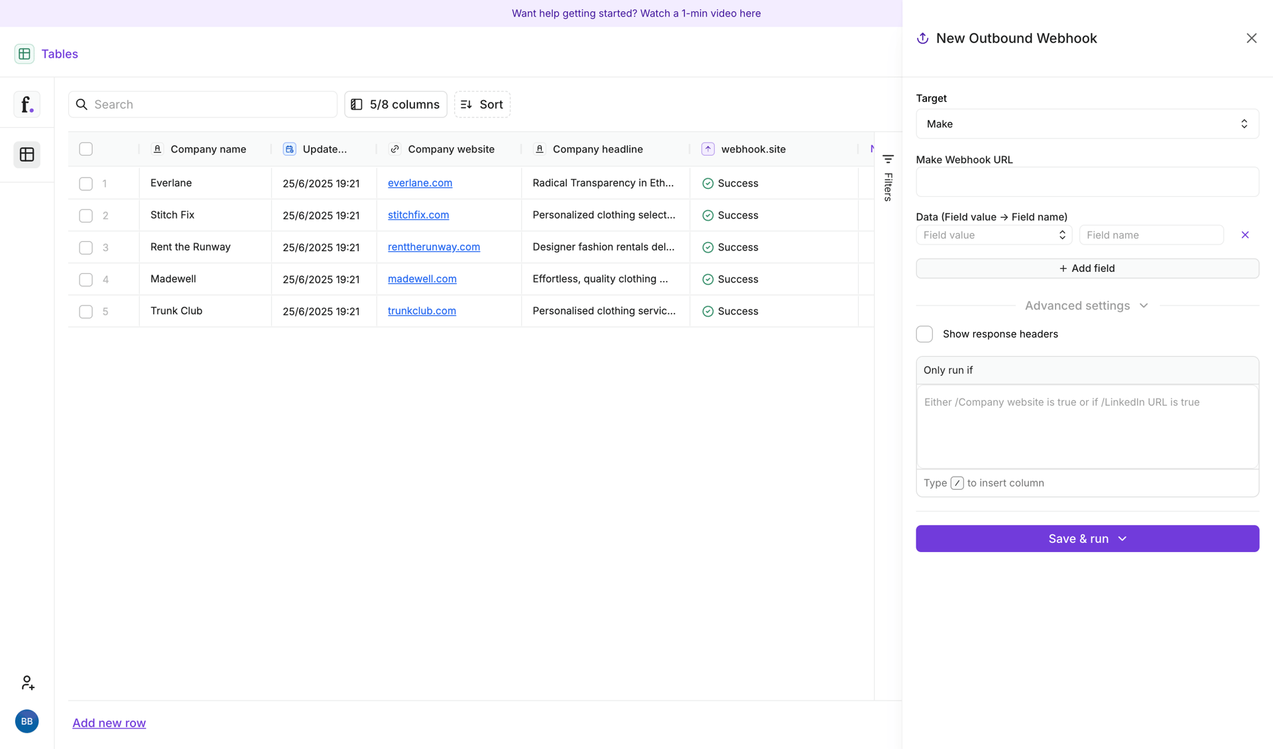Click inside the Only run if formula field

tap(1086, 427)
